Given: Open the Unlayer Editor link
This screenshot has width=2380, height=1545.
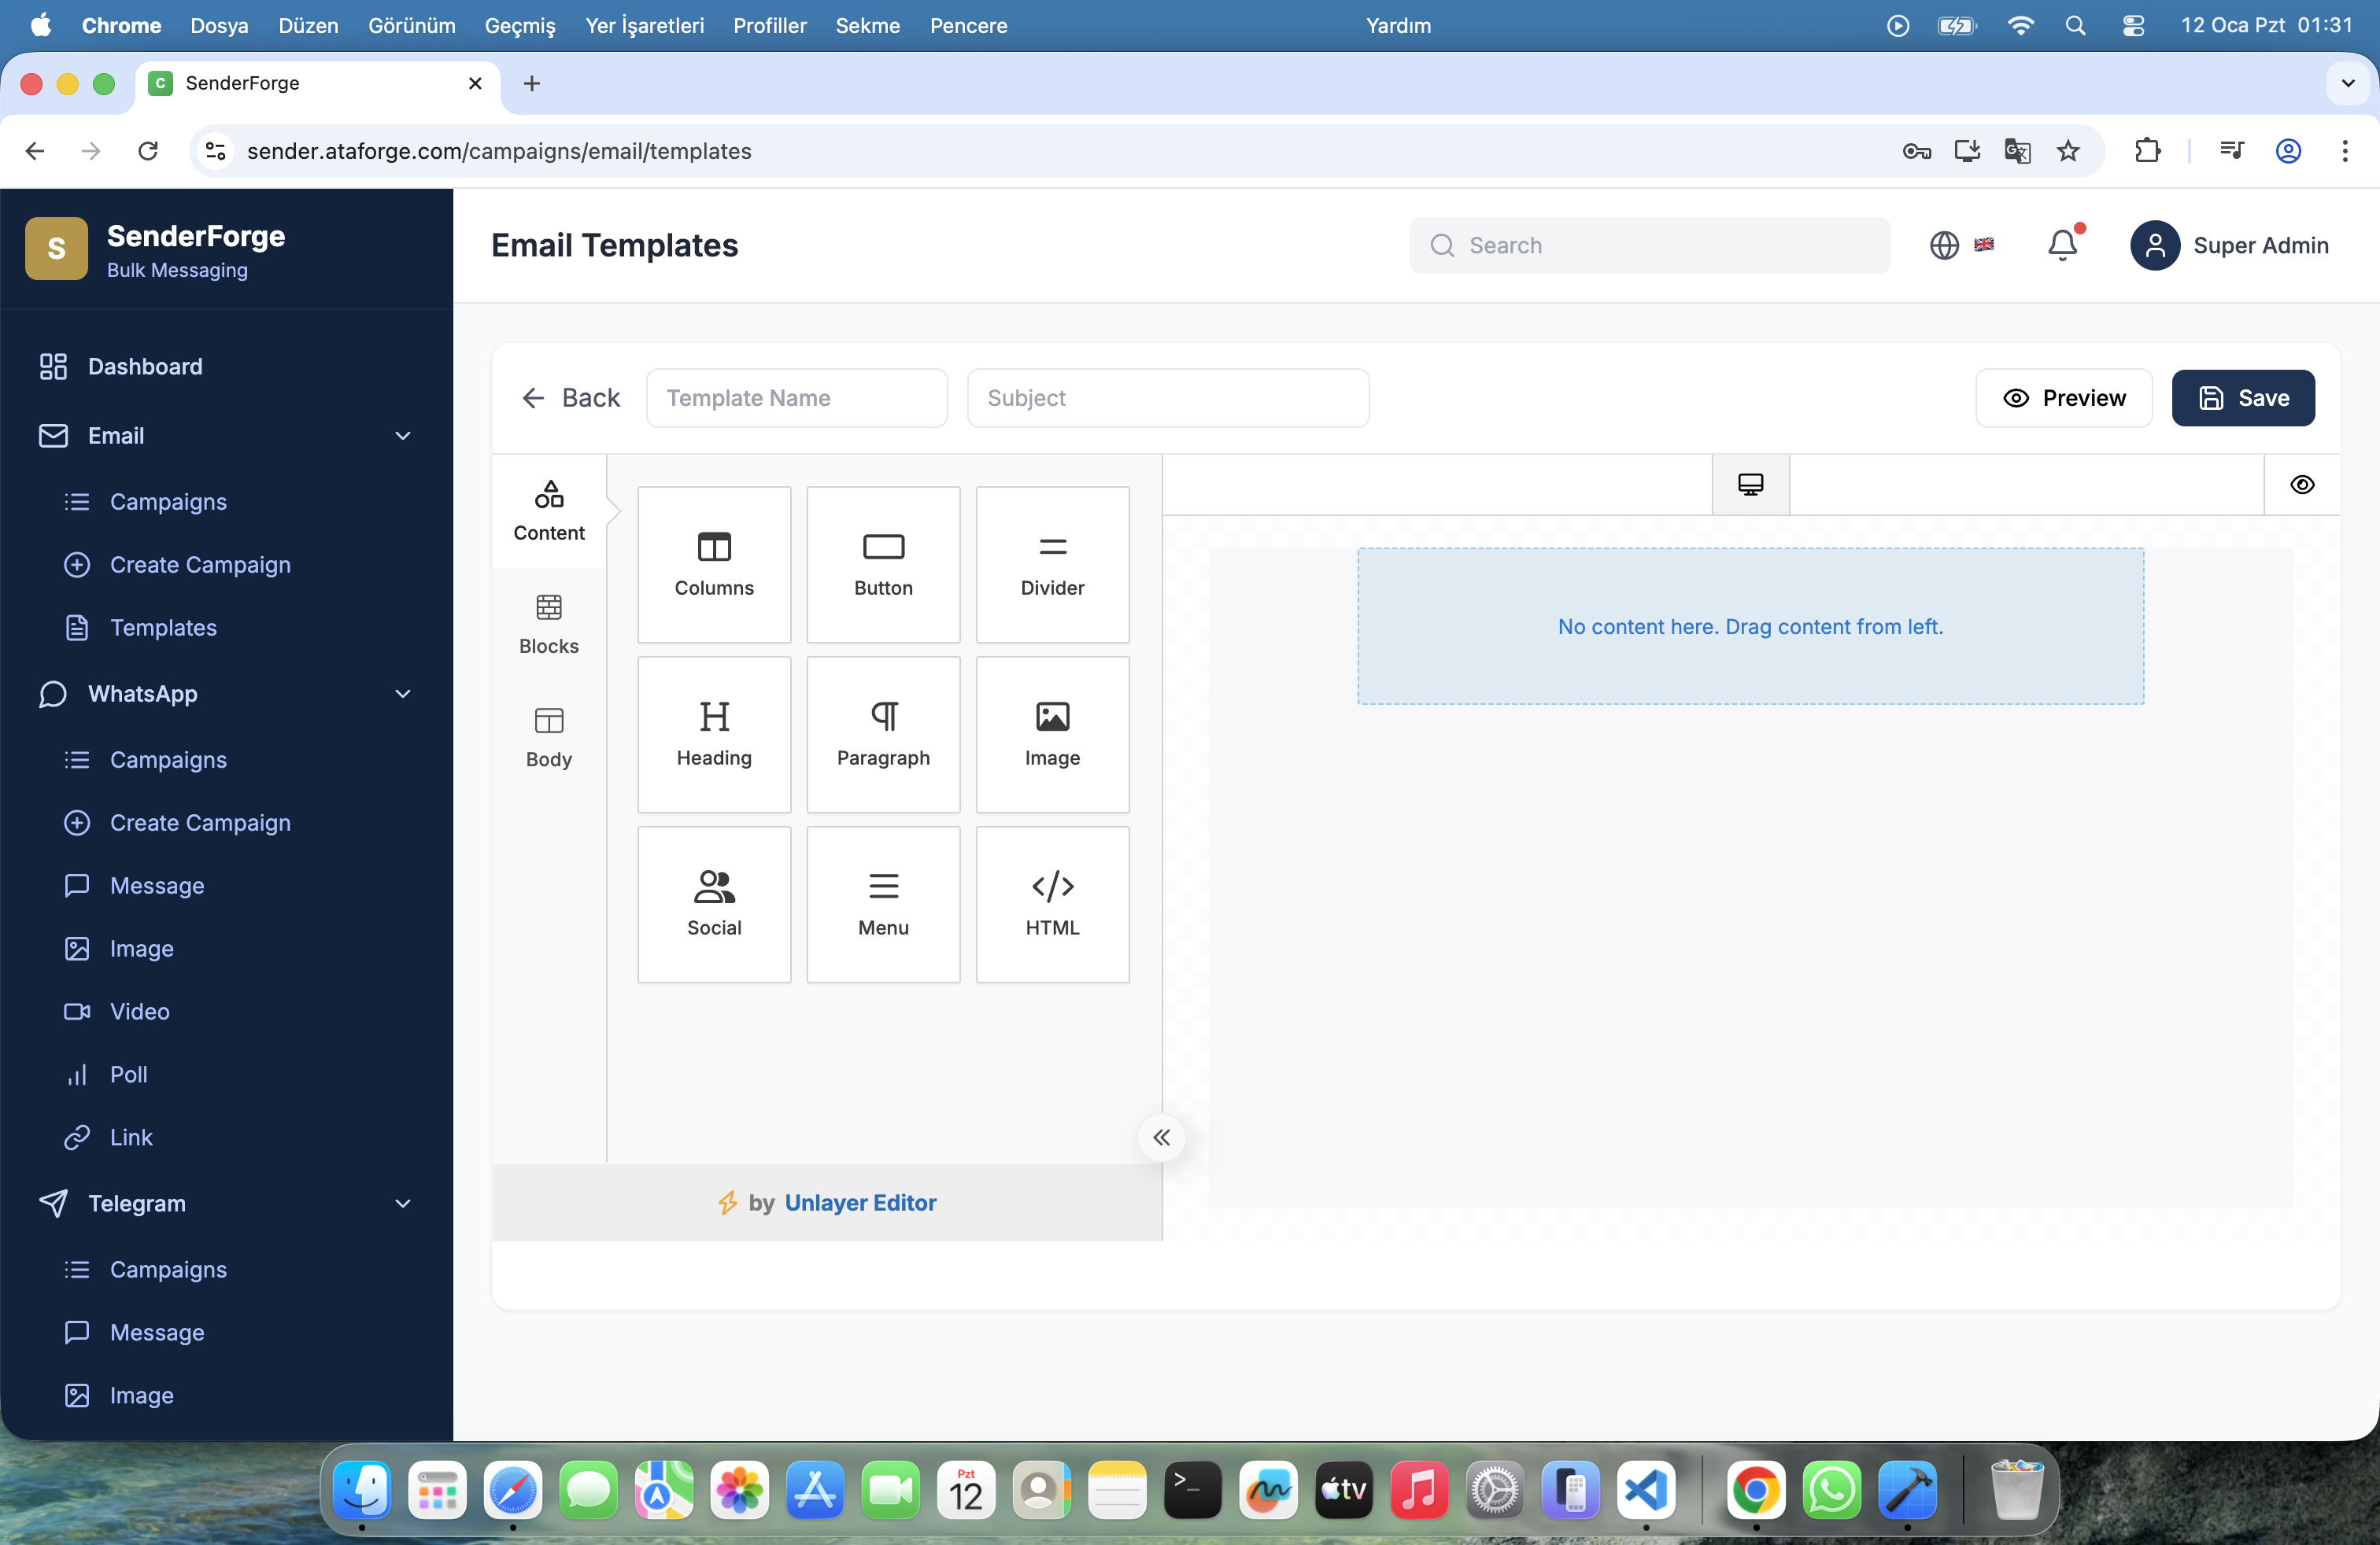Looking at the screenshot, I should (x=860, y=1202).
